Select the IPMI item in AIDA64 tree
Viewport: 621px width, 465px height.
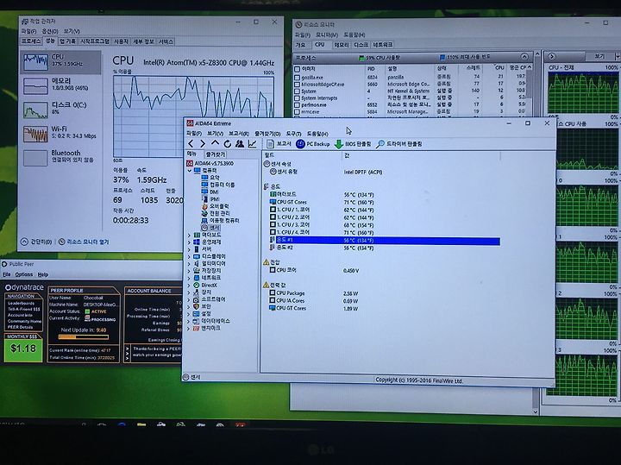(x=210, y=199)
